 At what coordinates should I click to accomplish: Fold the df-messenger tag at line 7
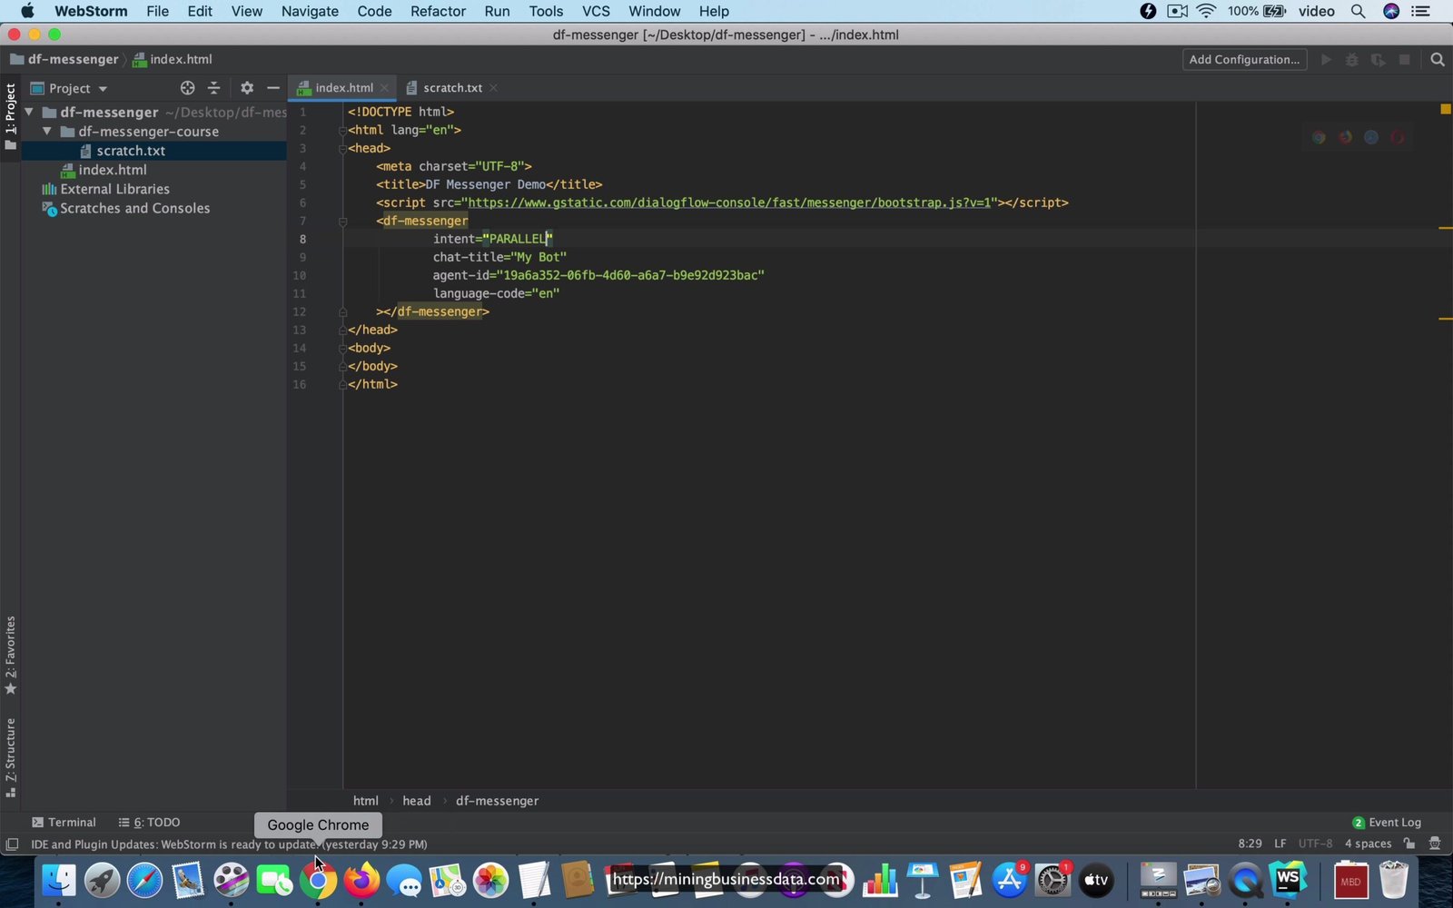pyautogui.click(x=342, y=221)
